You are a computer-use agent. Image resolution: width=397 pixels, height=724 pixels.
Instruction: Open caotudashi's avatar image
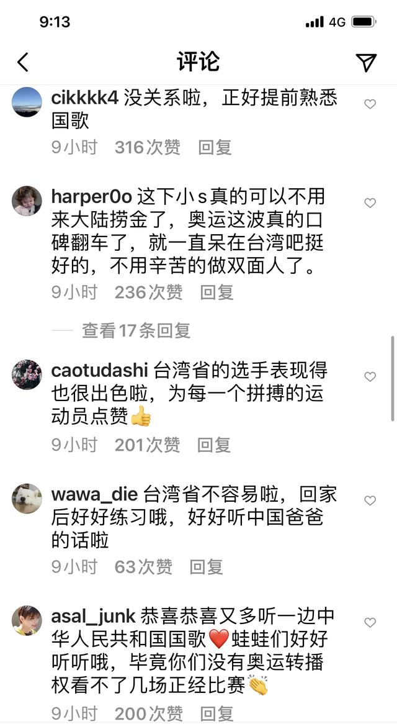coord(27,374)
